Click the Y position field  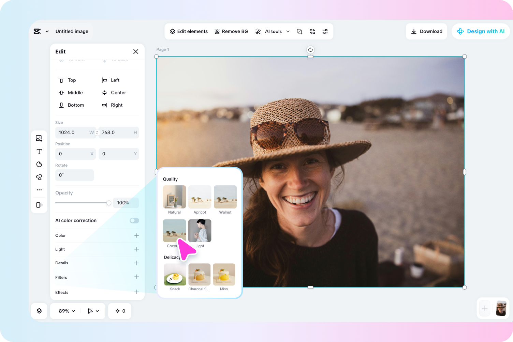pyautogui.click(x=119, y=154)
